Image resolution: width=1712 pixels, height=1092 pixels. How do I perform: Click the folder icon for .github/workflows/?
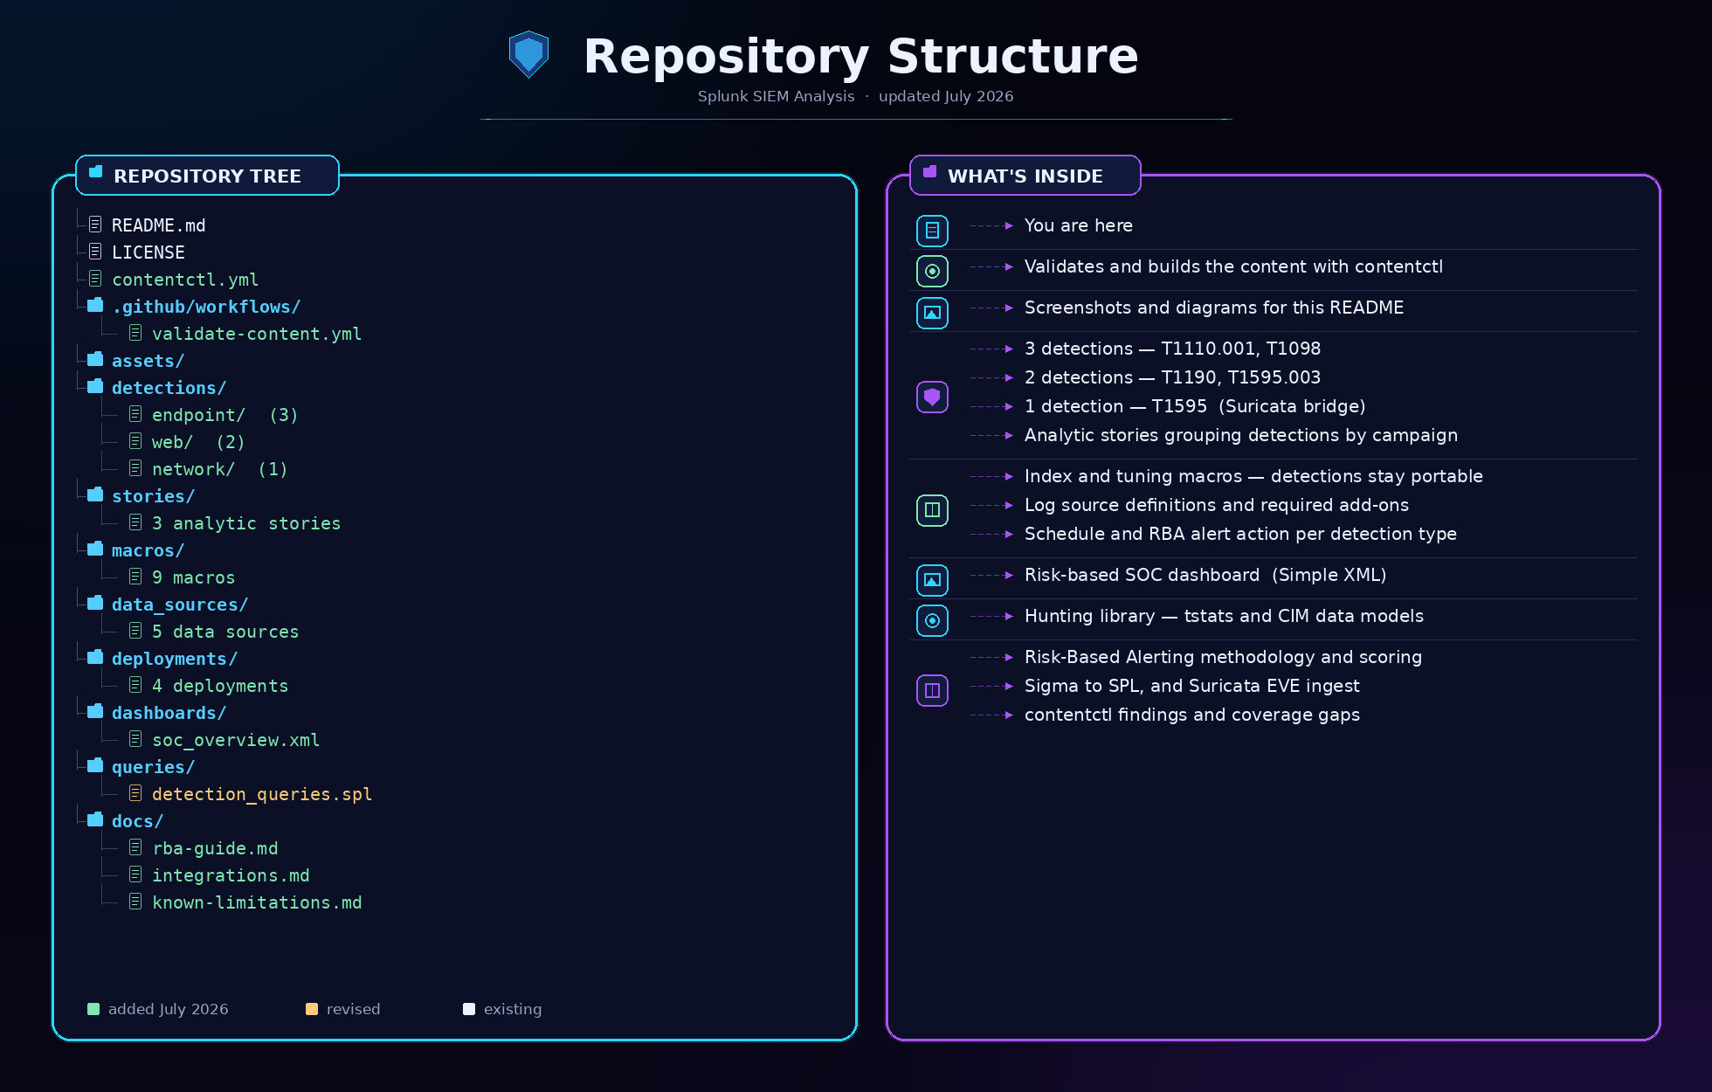click(95, 304)
